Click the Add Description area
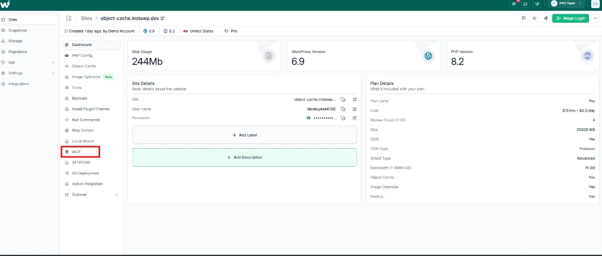 (244, 157)
